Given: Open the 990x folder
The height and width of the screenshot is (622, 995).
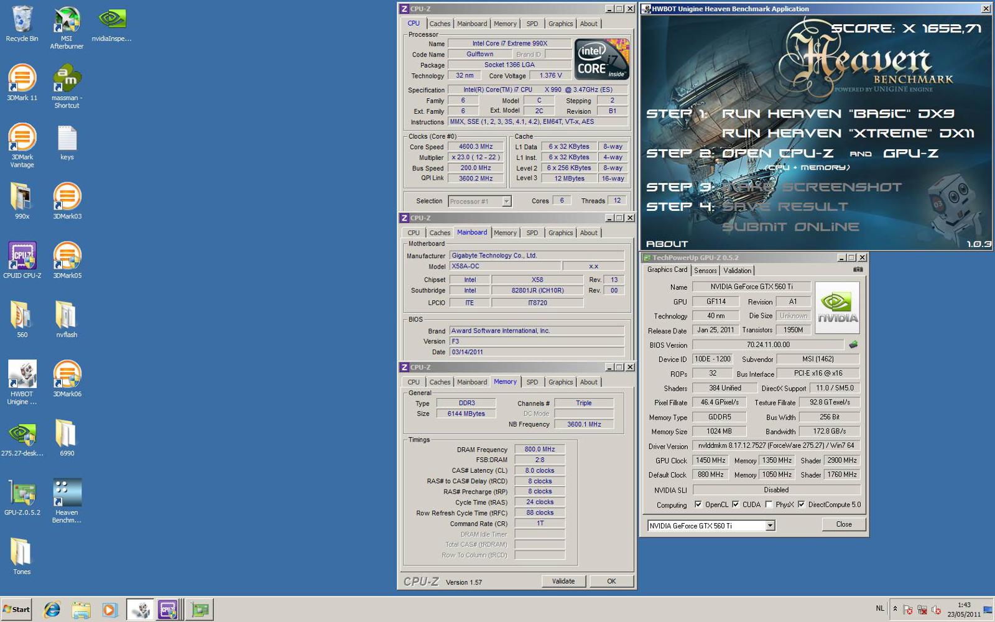Looking at the screenshot, I should (22, 201).
